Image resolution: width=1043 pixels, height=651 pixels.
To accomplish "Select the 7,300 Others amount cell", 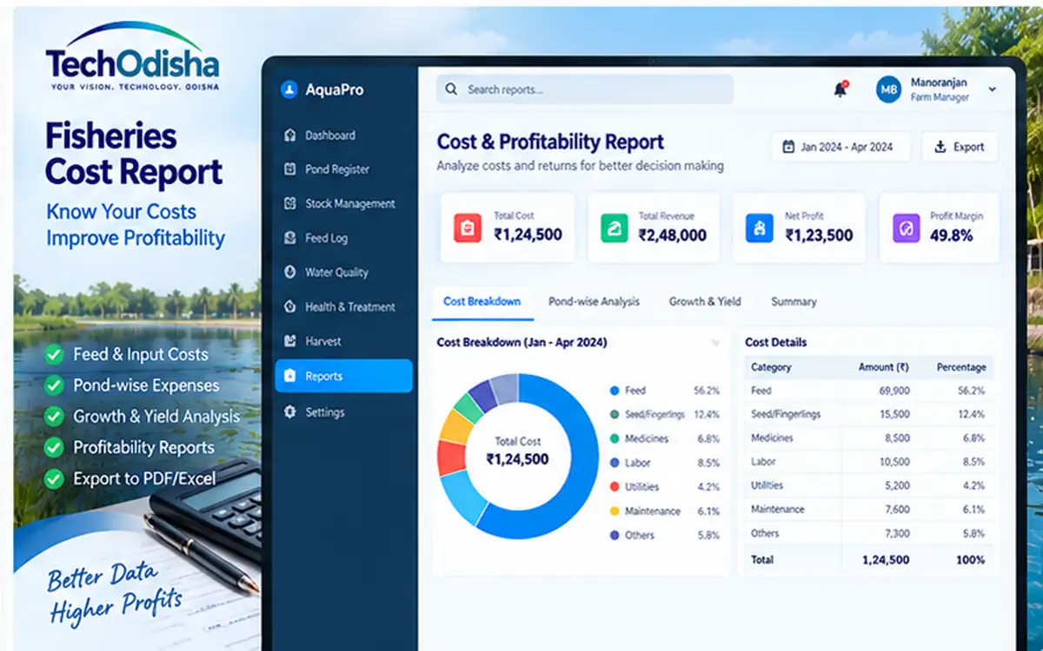I will click(x=896, y=533).
